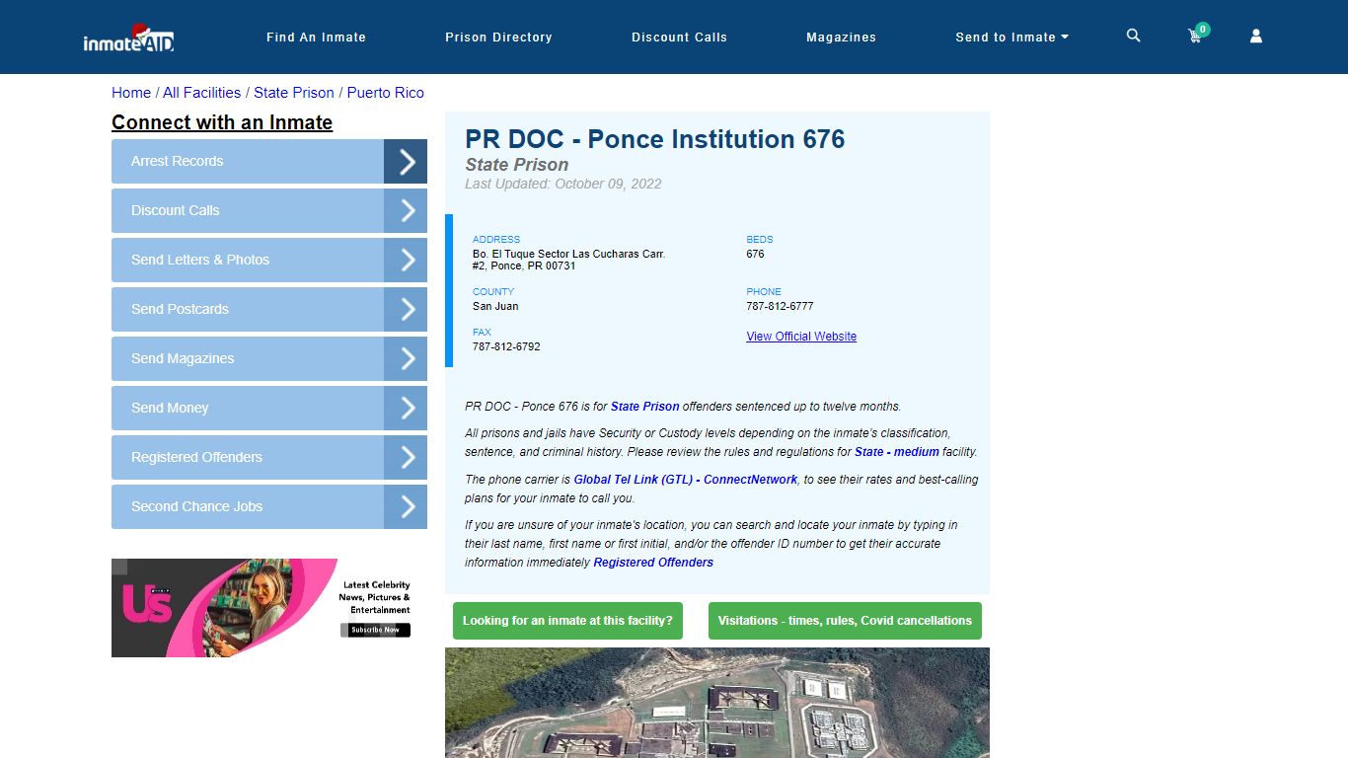Click the Send Money arrow icon
Viewport: 1348px width, 758px height.
coord(406,409)
